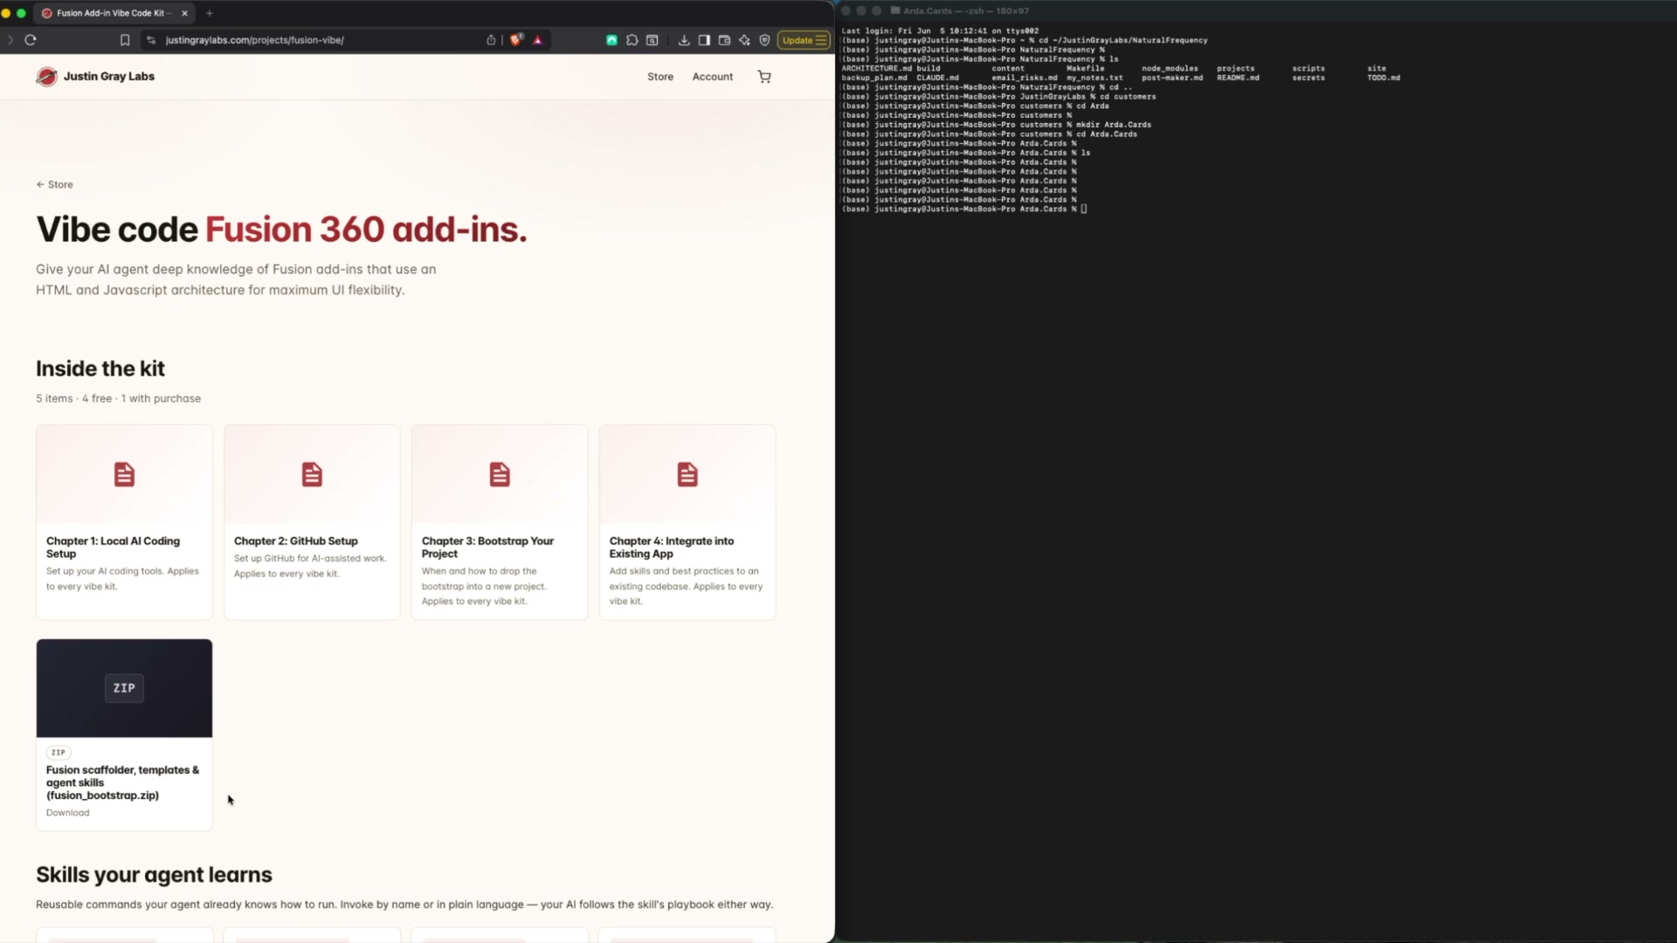Screen dimensions: 1677x943
Task: Click the Chapter 2 document icon
Action: point(312,475)
